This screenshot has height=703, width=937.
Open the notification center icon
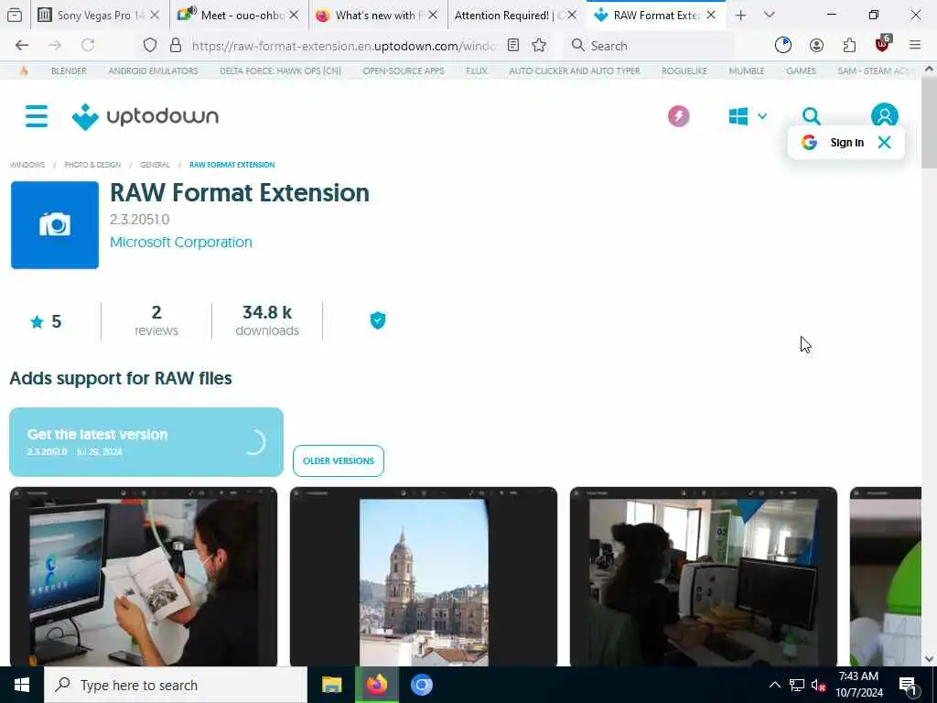(908, 686)
